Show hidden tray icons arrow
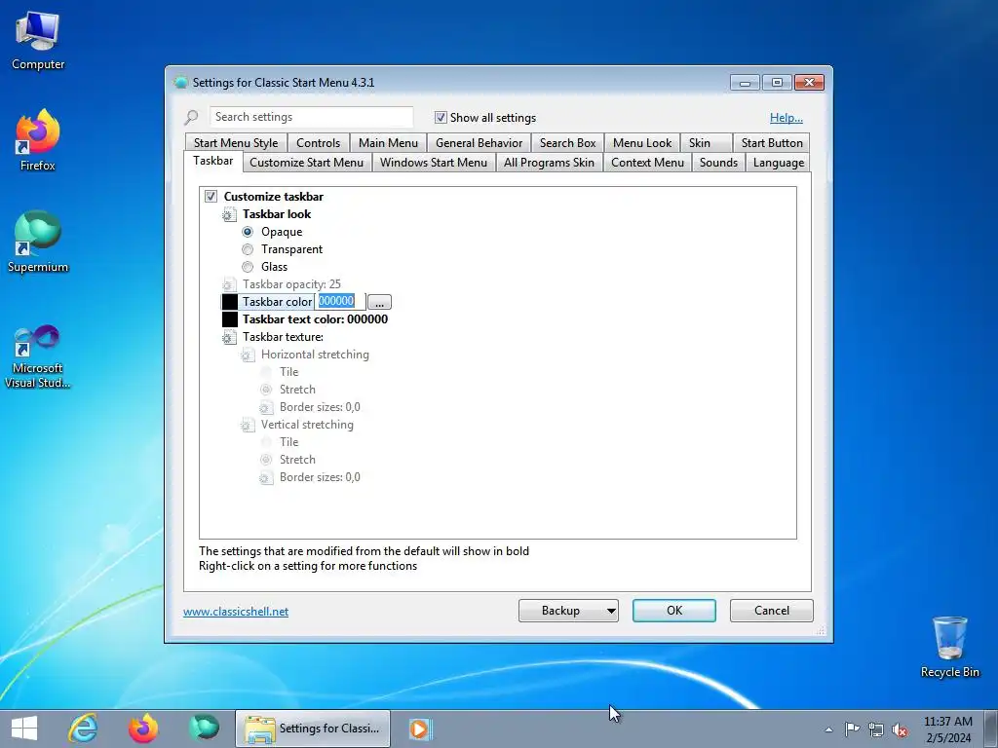Viewport: 998px width, 748px height. pos(828,729)
